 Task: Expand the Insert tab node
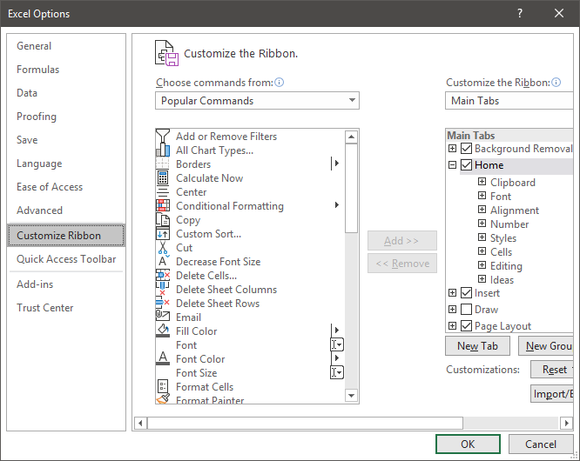(452, 293)
